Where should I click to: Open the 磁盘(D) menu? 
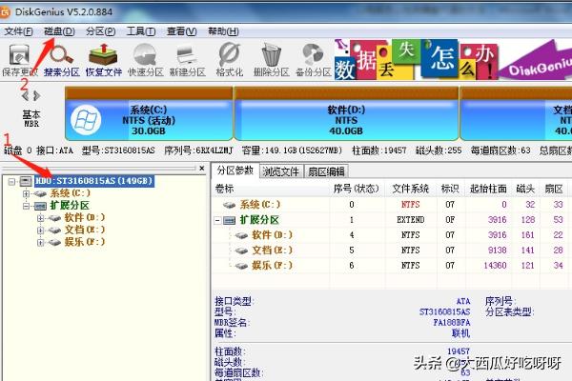coord(59,30)
